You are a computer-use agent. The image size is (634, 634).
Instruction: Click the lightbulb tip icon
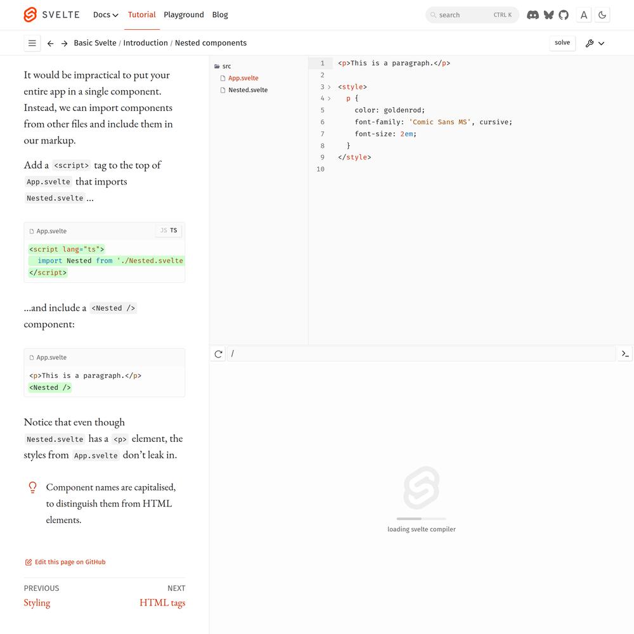(x=33, y=487)
